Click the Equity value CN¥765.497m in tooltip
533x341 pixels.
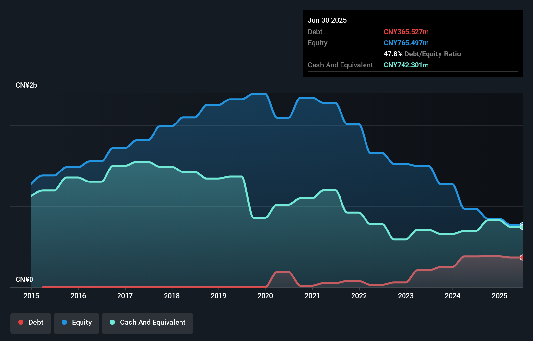(406, 43)
